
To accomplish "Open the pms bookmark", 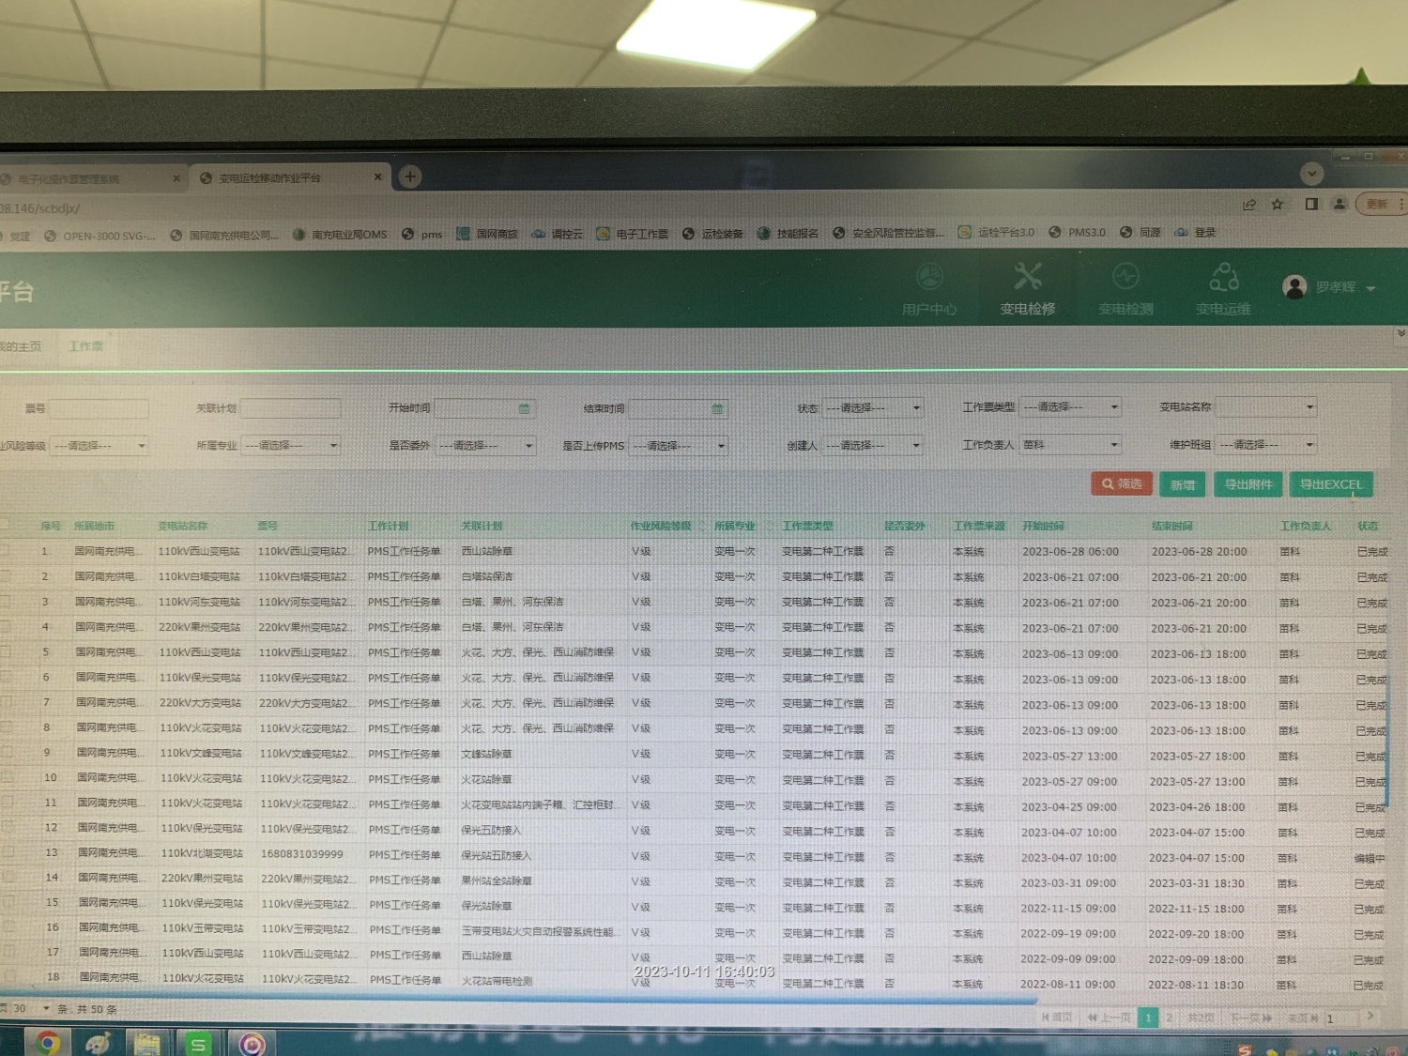I will tap(422, 234).
